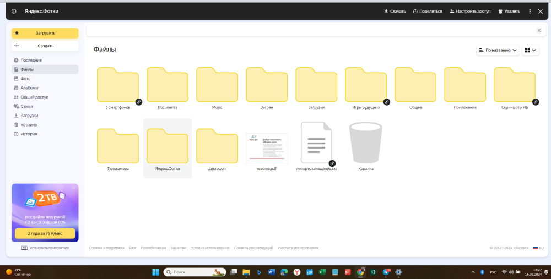The width and height of the screenshot is (551, 279).
Task: Click the Создать button
Action: pos(45,46)
